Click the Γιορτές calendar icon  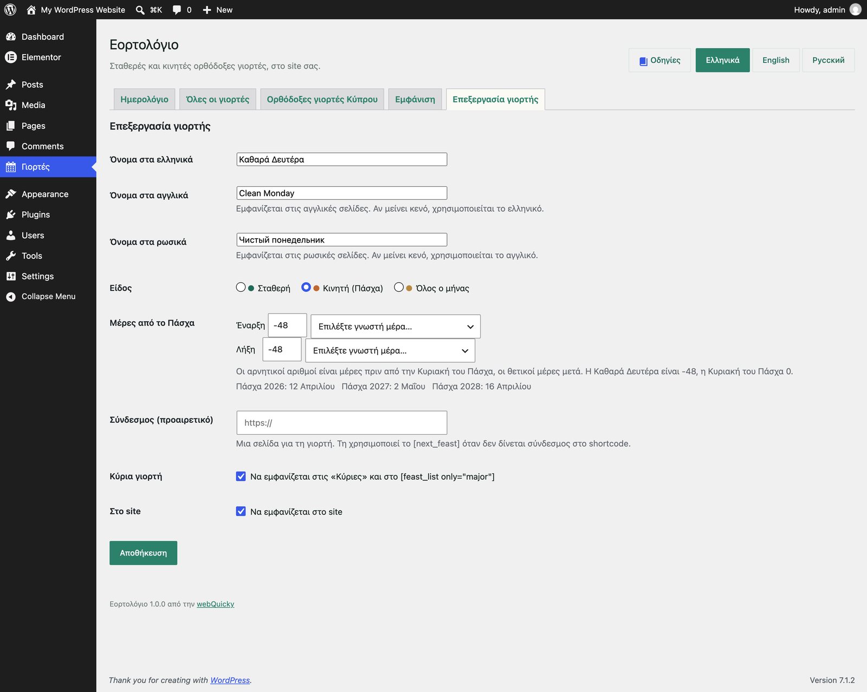(x=11, y=167)
